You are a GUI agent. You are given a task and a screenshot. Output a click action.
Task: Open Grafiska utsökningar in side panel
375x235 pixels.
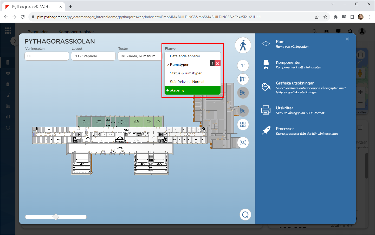click(x=295, y=83)
